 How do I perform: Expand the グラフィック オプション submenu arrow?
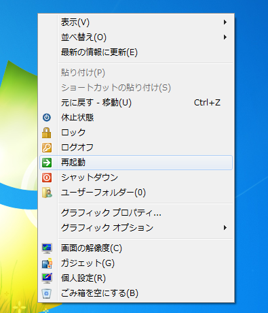pos(225,228)
